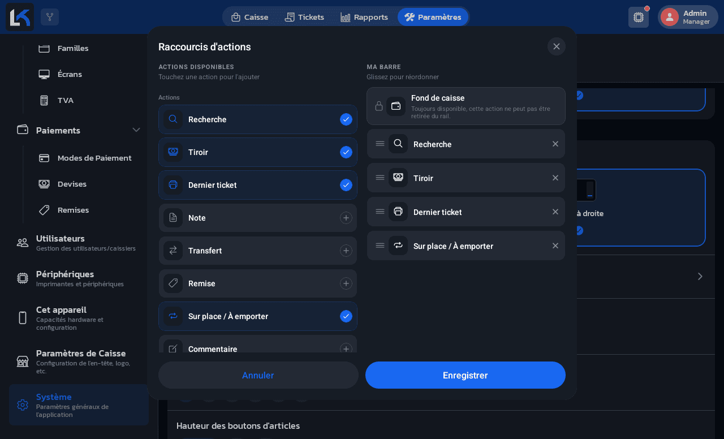Switch to the Tickets tab

click(x=304, y=17)
